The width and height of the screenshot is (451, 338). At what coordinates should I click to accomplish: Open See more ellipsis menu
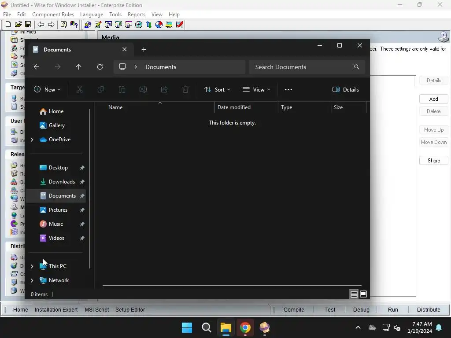288,90
